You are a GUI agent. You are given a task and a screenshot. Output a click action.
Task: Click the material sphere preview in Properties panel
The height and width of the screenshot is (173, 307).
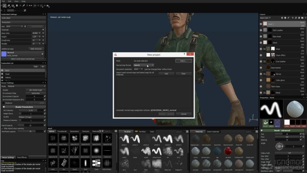click(295, 109)
